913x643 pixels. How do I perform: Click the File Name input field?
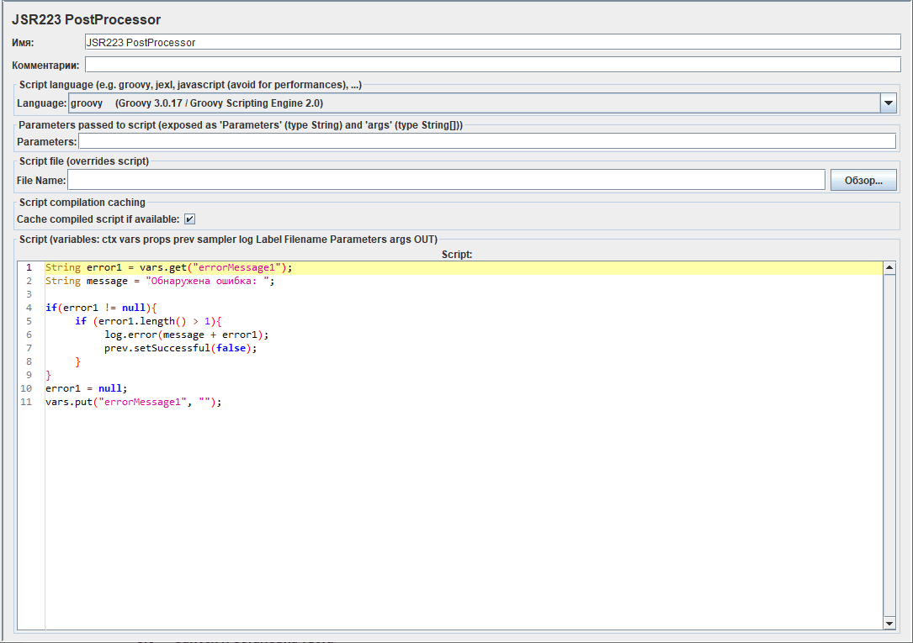pyautogui.click(x=446, y=180)
